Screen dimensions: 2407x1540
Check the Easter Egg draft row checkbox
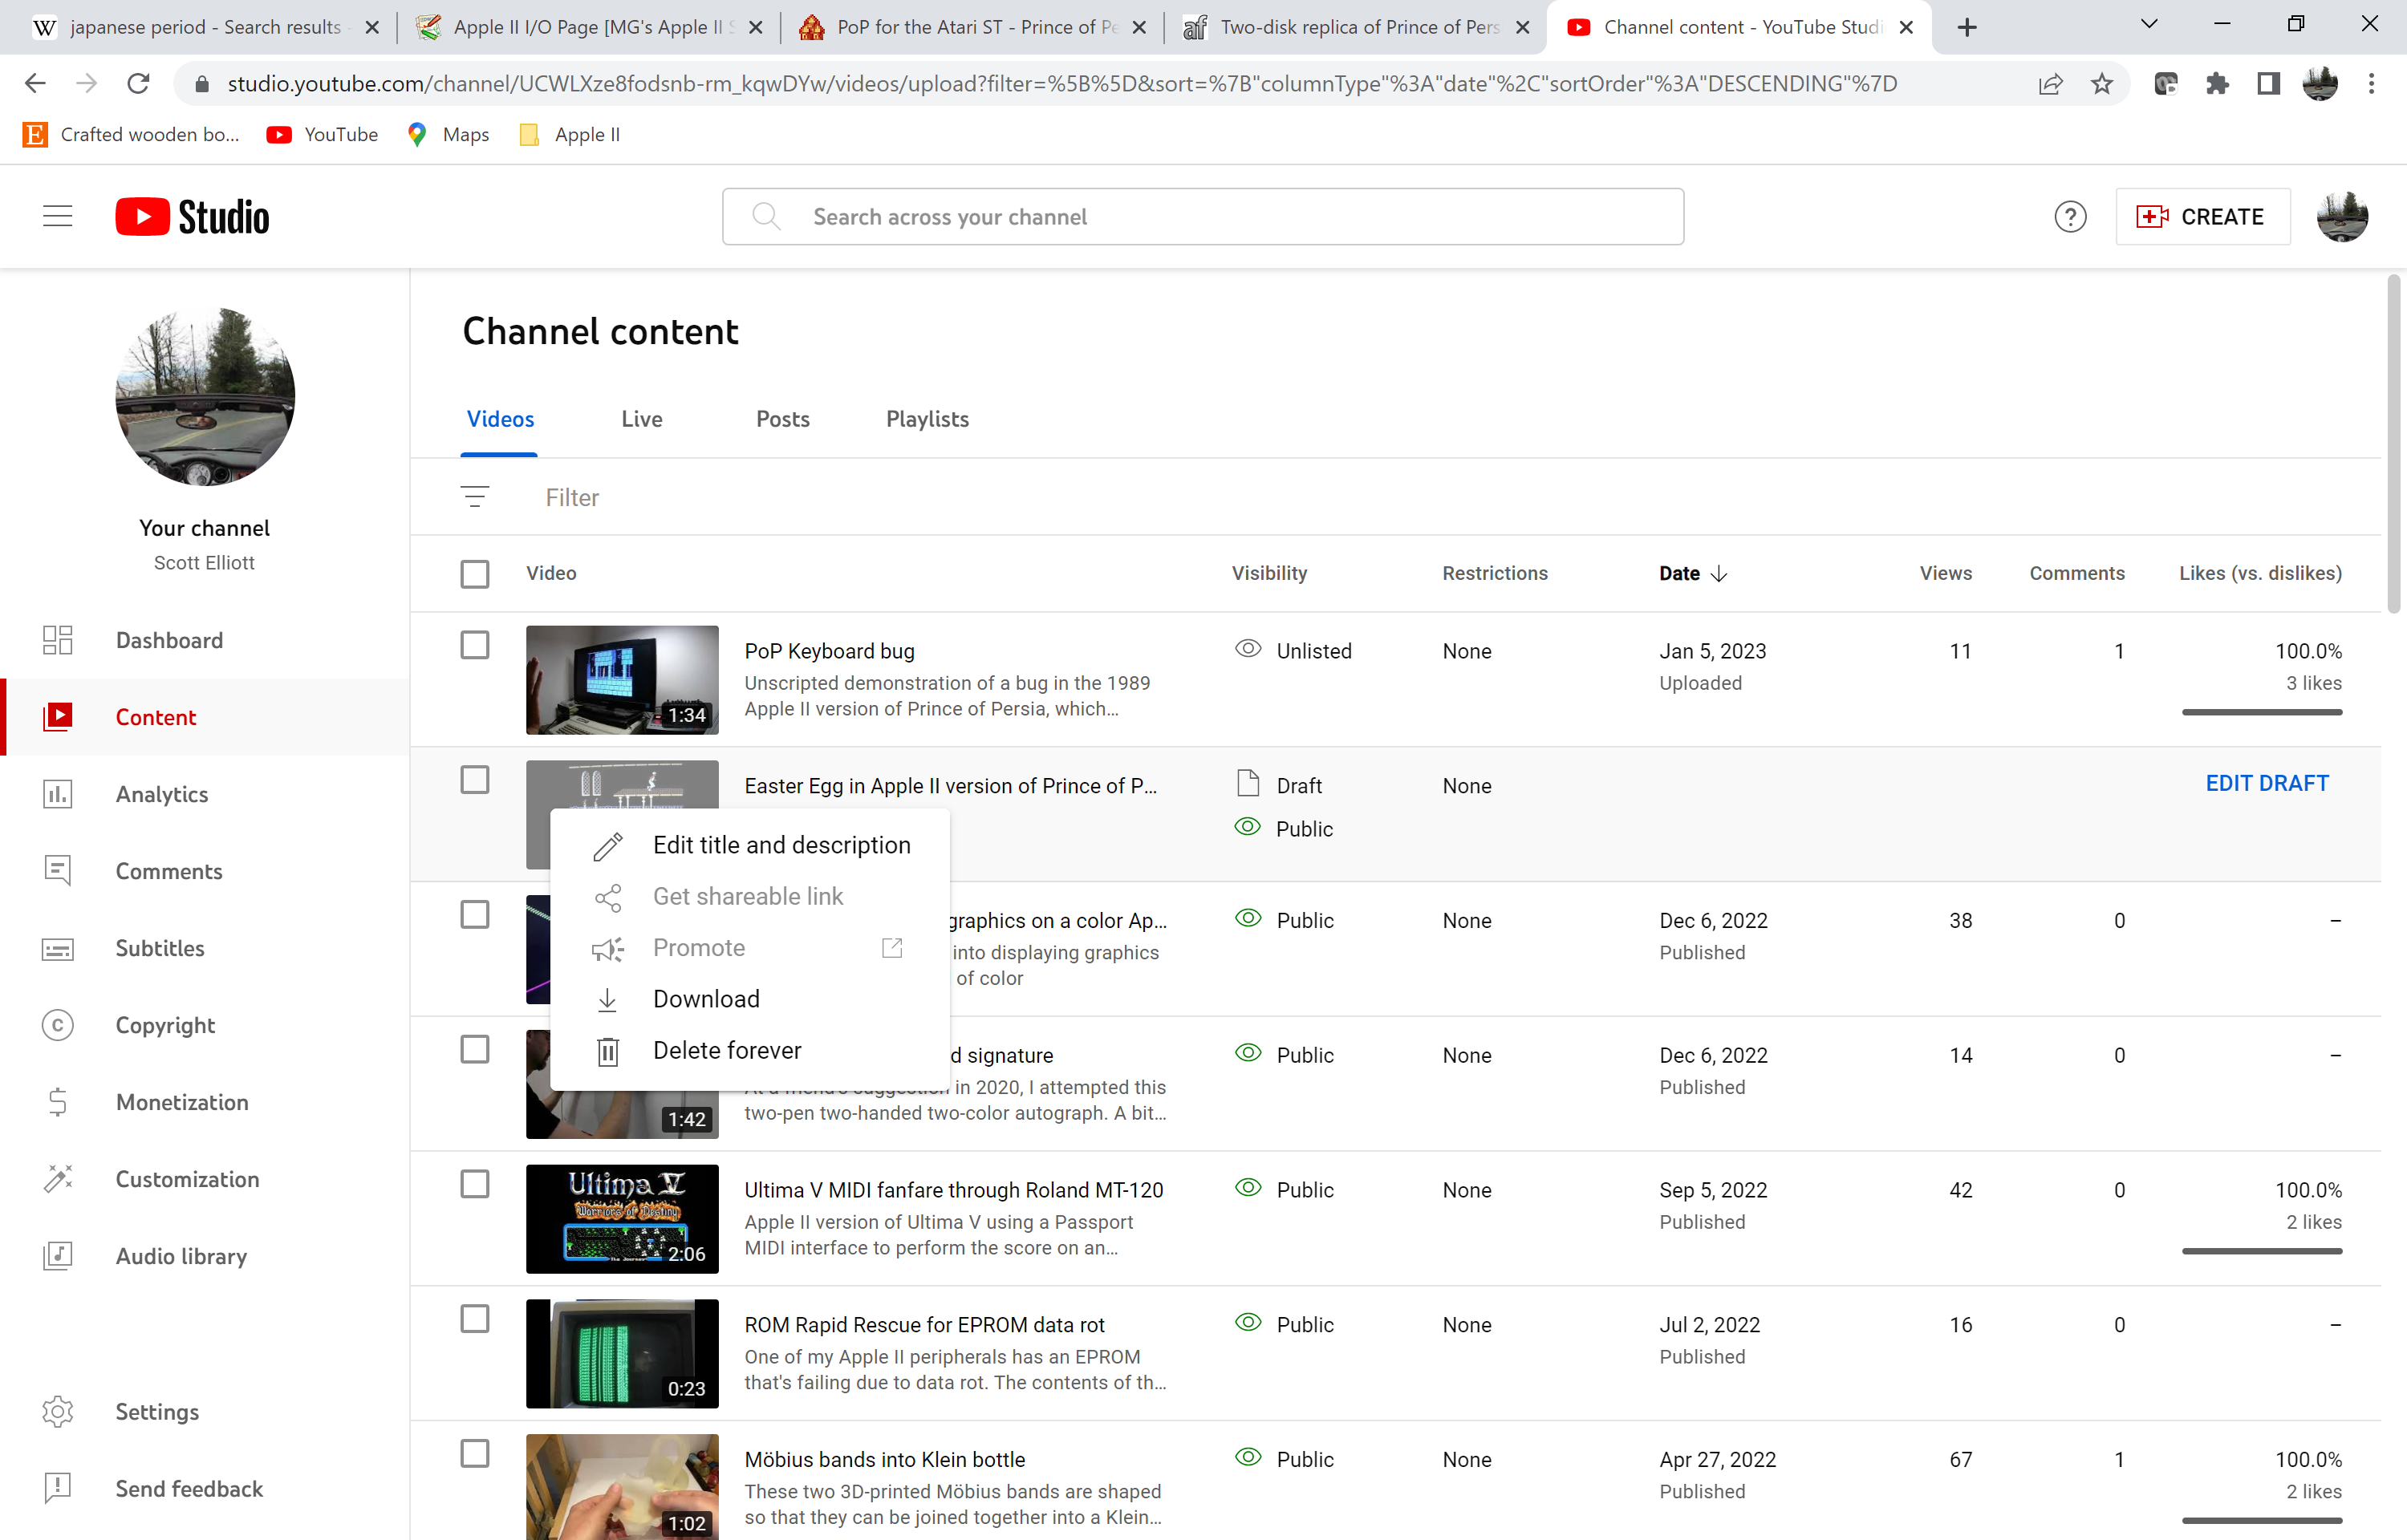(x=475, y=780)
